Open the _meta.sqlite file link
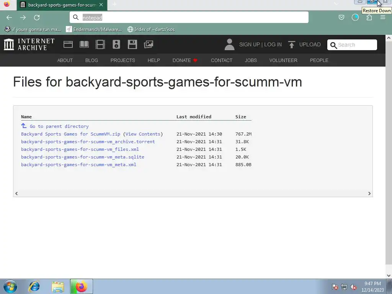Image resolution: width=392 pixels, height=294 pixels. (x=83, y=157)
